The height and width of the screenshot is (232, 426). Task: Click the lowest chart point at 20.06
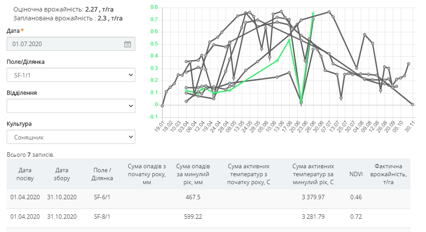coord(301,103)
